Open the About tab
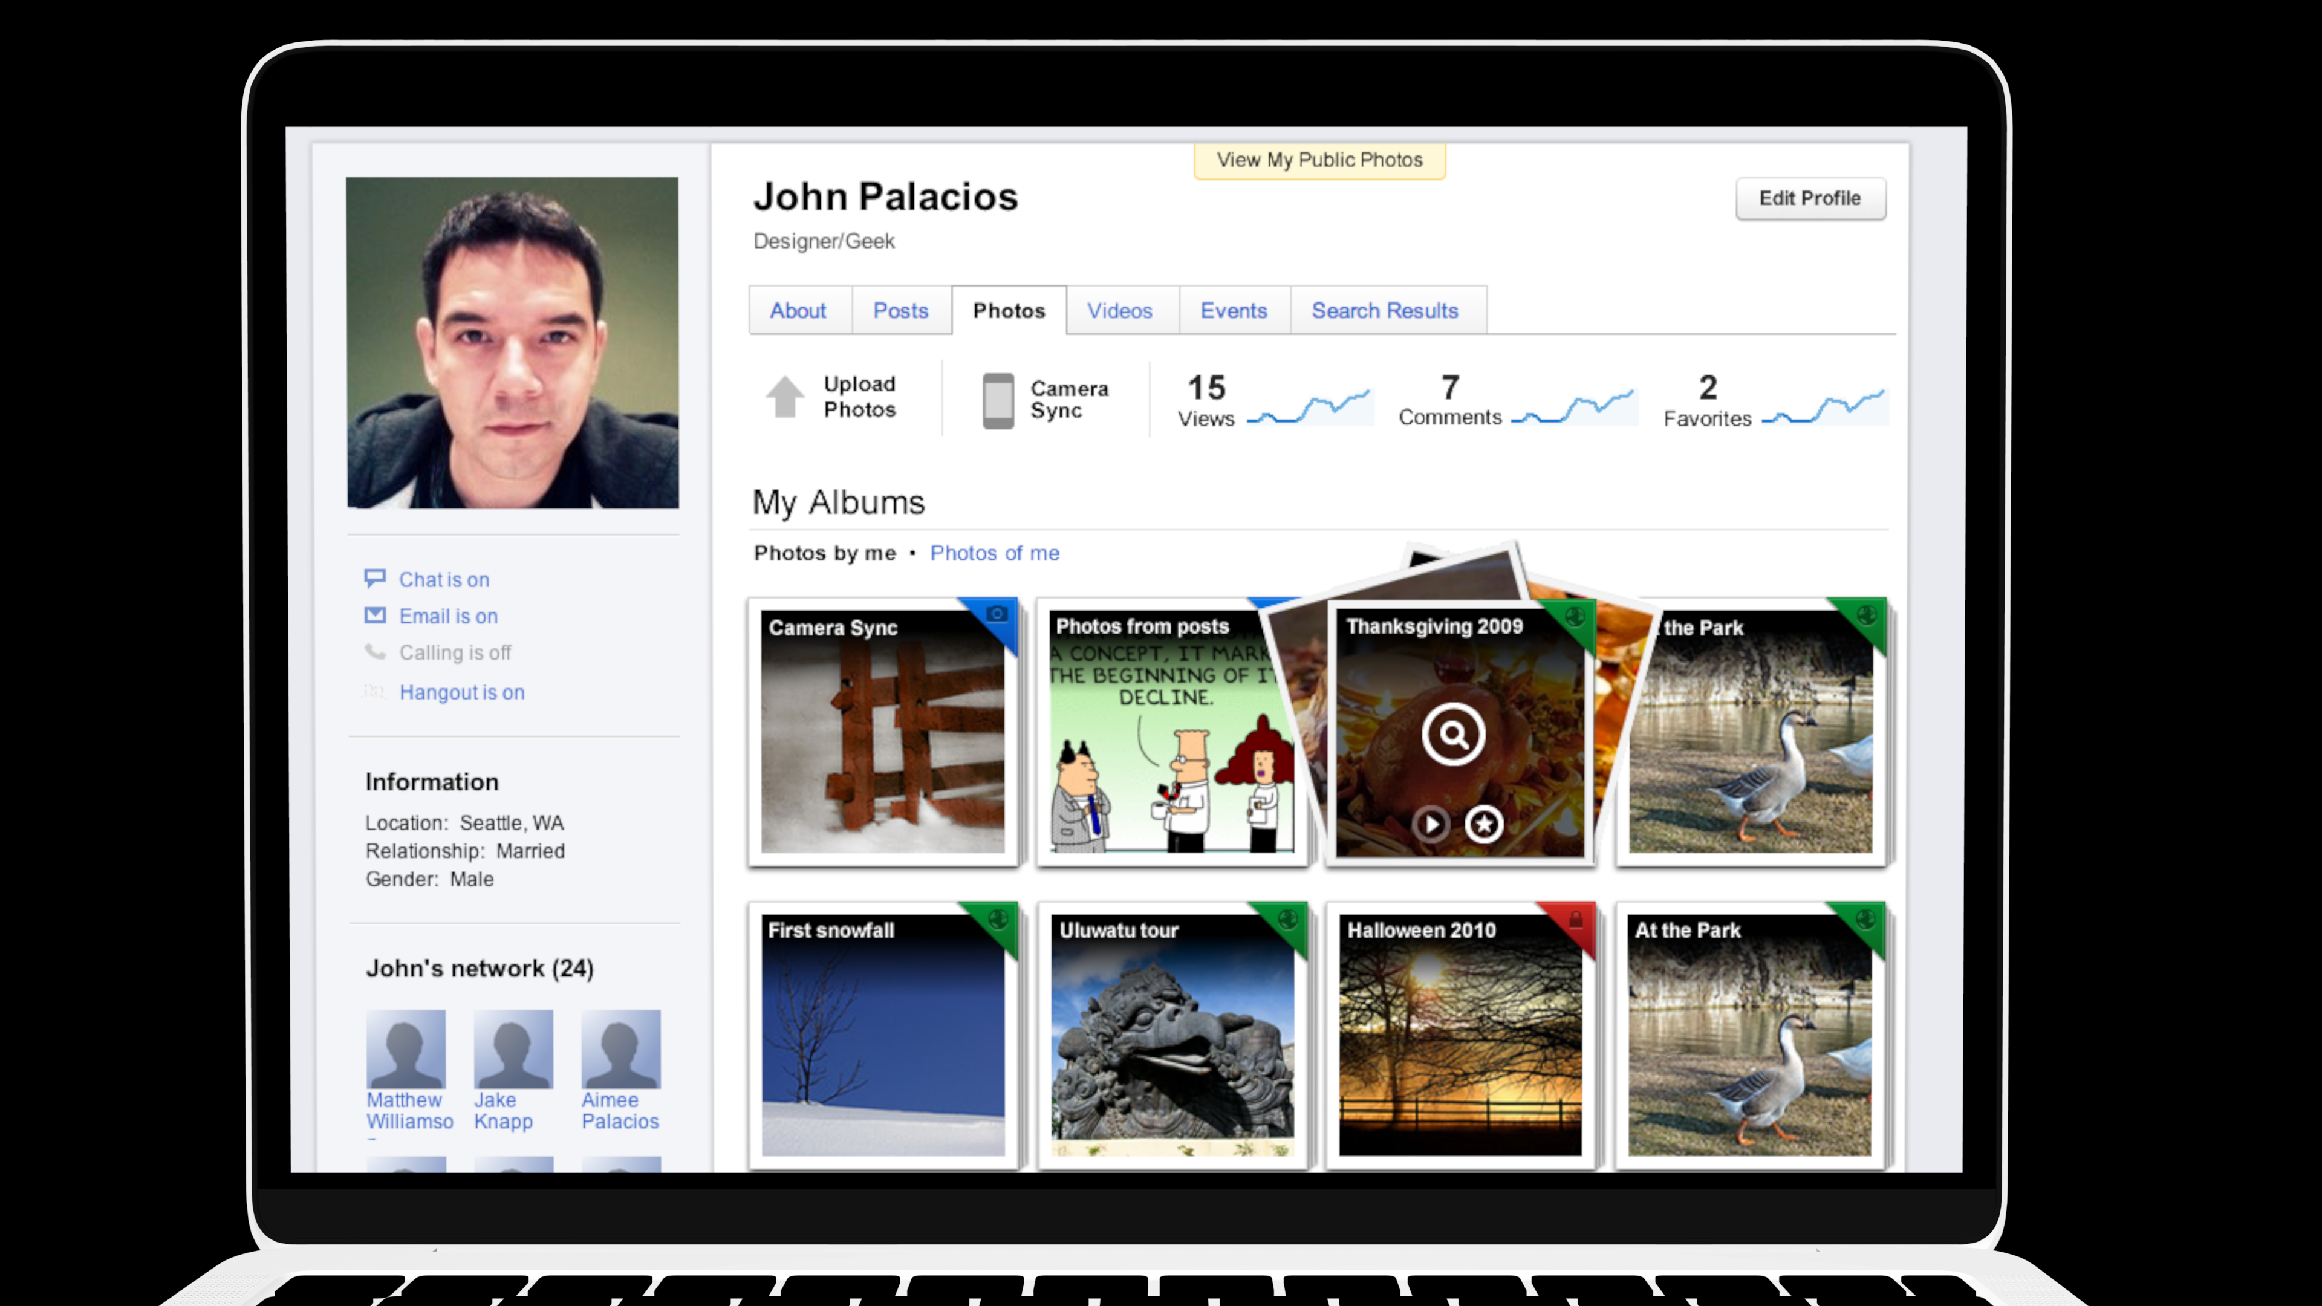This screenshot has height=1306, width=2322. (x=798, y=310)
